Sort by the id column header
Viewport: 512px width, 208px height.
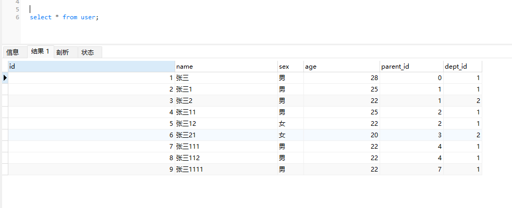(91, 67)
